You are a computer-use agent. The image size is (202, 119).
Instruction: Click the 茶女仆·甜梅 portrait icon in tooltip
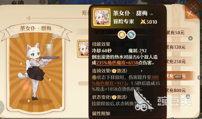(102, 17)
